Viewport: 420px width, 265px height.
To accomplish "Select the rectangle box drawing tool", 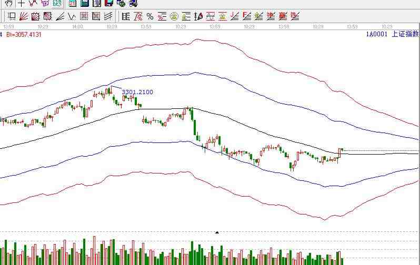I will pos(12,16).
